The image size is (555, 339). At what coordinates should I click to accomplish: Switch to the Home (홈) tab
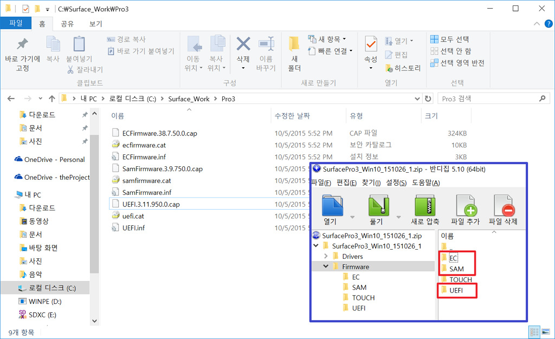42,24
